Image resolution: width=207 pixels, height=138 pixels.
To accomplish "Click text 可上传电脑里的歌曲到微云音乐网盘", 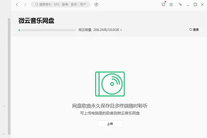I will tap(110, 113).
